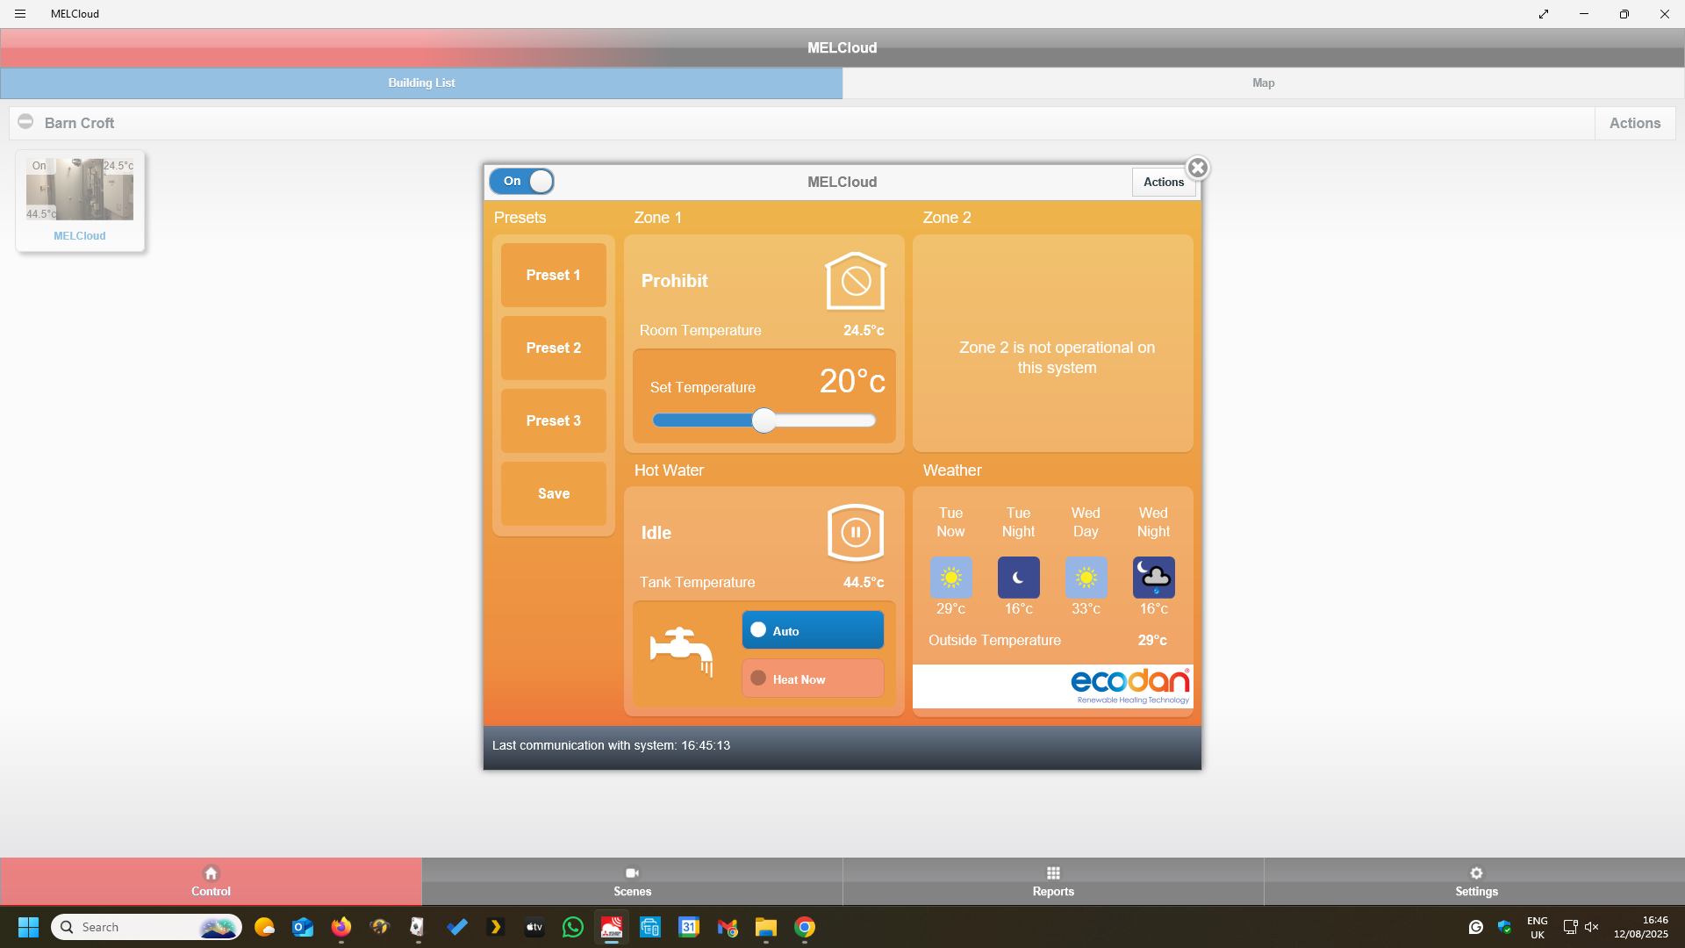Select Preset 2

(554, 348)
